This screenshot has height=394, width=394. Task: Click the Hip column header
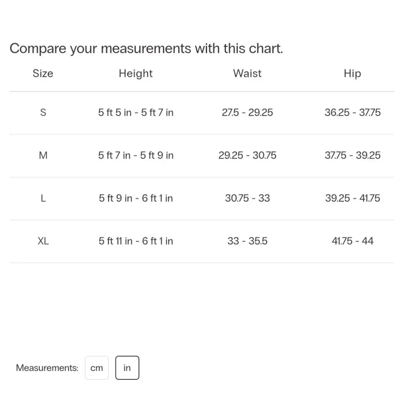(352, 73)
